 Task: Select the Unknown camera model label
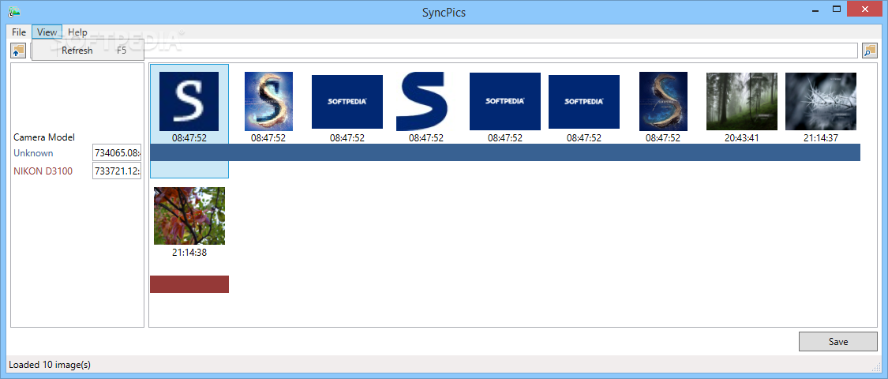[33, 153]
